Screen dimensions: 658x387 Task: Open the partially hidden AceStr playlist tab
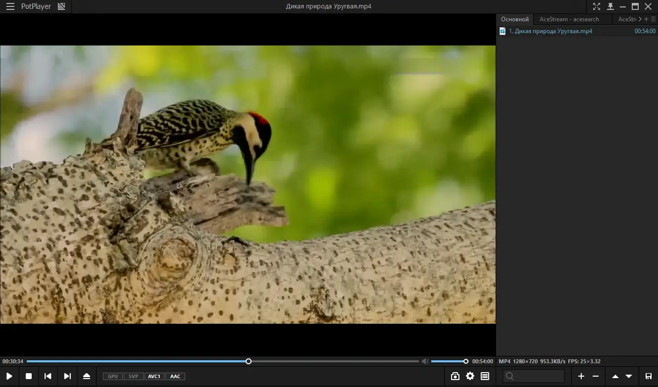point(626,19)
